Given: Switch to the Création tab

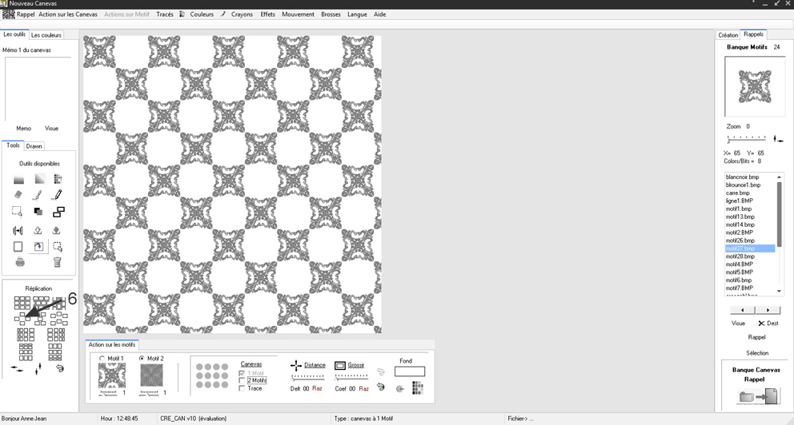Looking at the screenshot, I should tap(728, 35).
